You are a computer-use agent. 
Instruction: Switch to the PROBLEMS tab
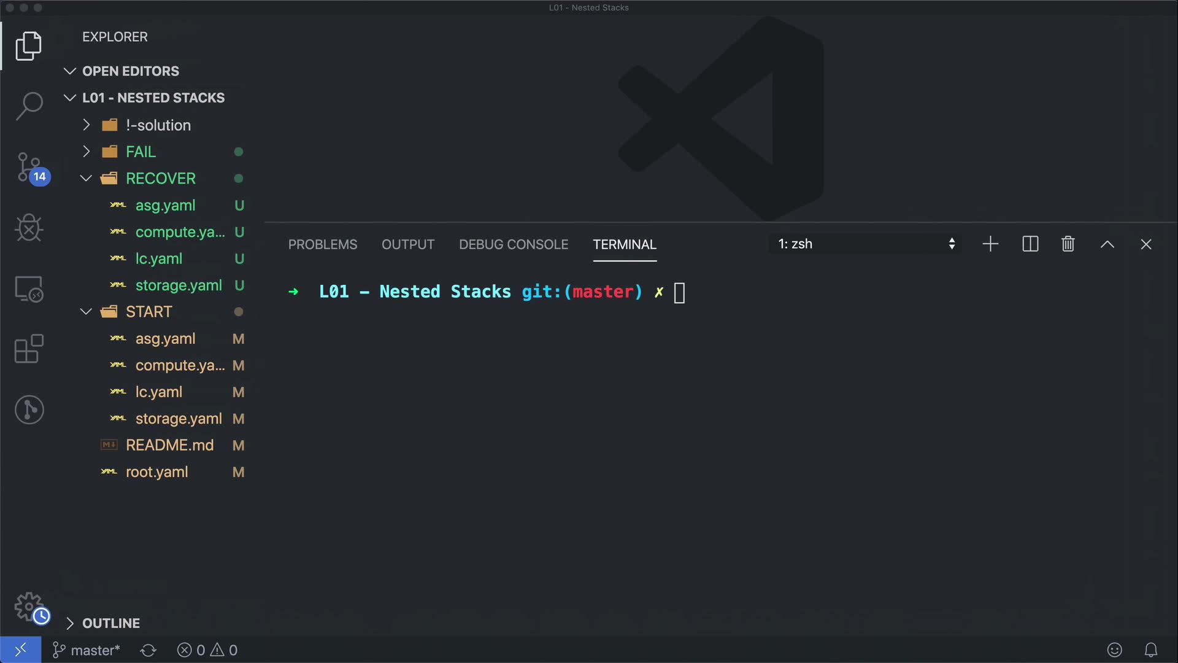click(x=323, y=244)
